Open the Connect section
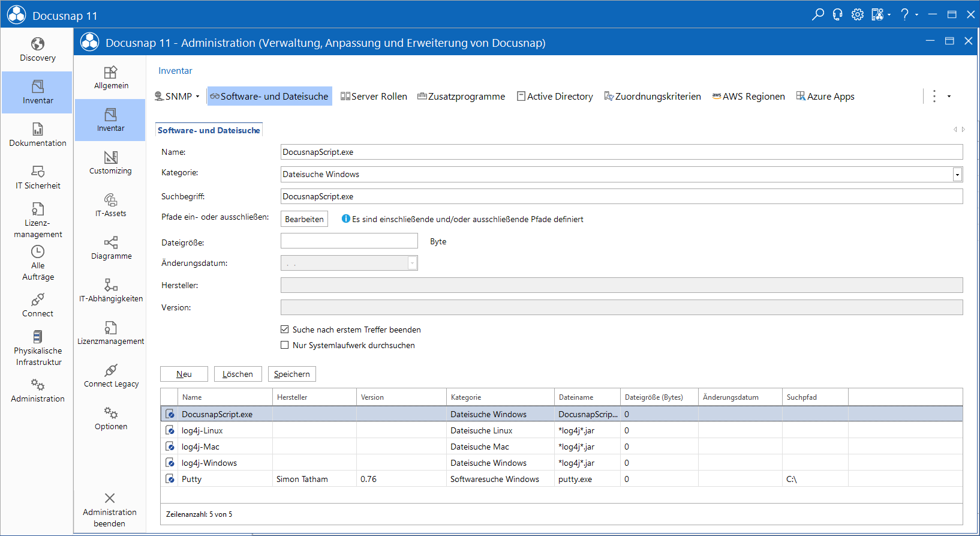 pyautogui.click(x=37, y=306)
